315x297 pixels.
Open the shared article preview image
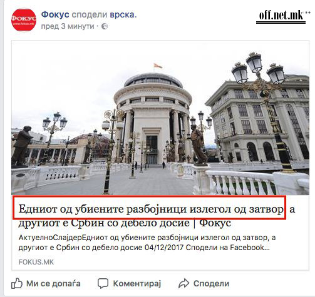[160, 118]
